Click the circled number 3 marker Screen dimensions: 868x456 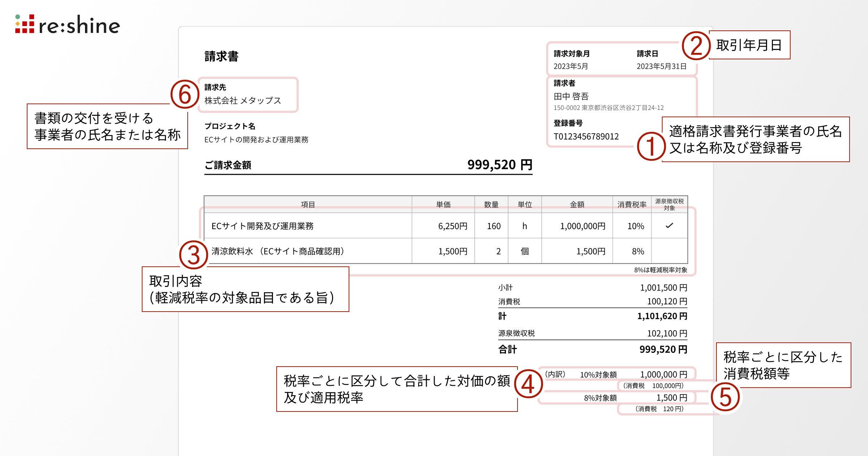tap(193, 255)
